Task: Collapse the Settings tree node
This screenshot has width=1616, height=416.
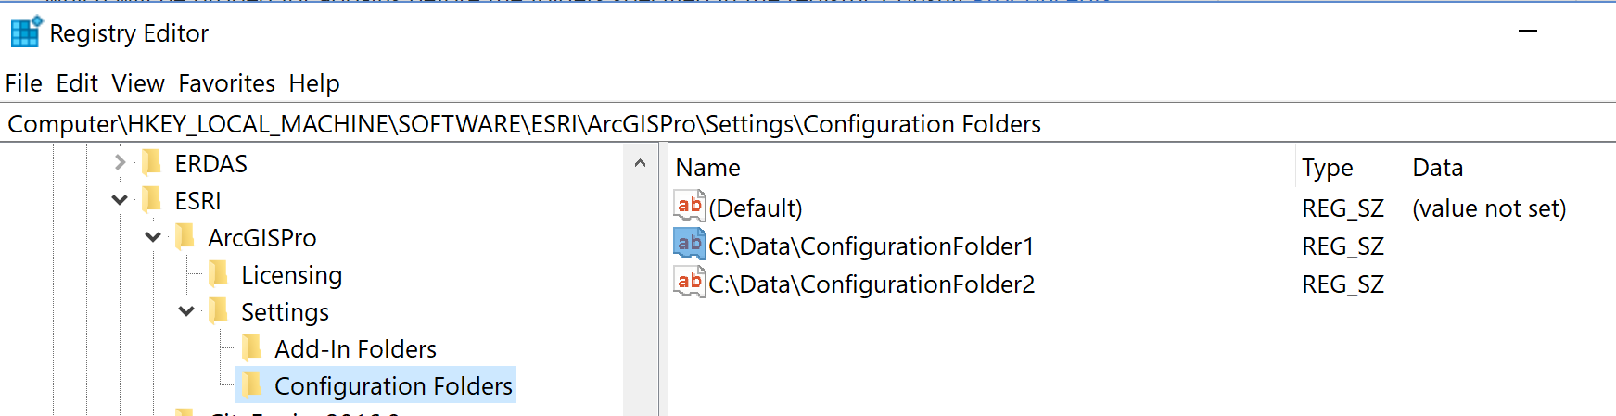Action: [186, 311]
